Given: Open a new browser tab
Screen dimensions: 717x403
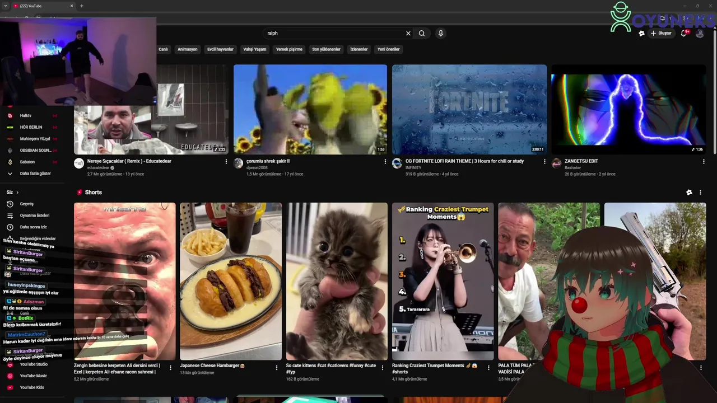Looking at the screenshot, I should (82, 6).
